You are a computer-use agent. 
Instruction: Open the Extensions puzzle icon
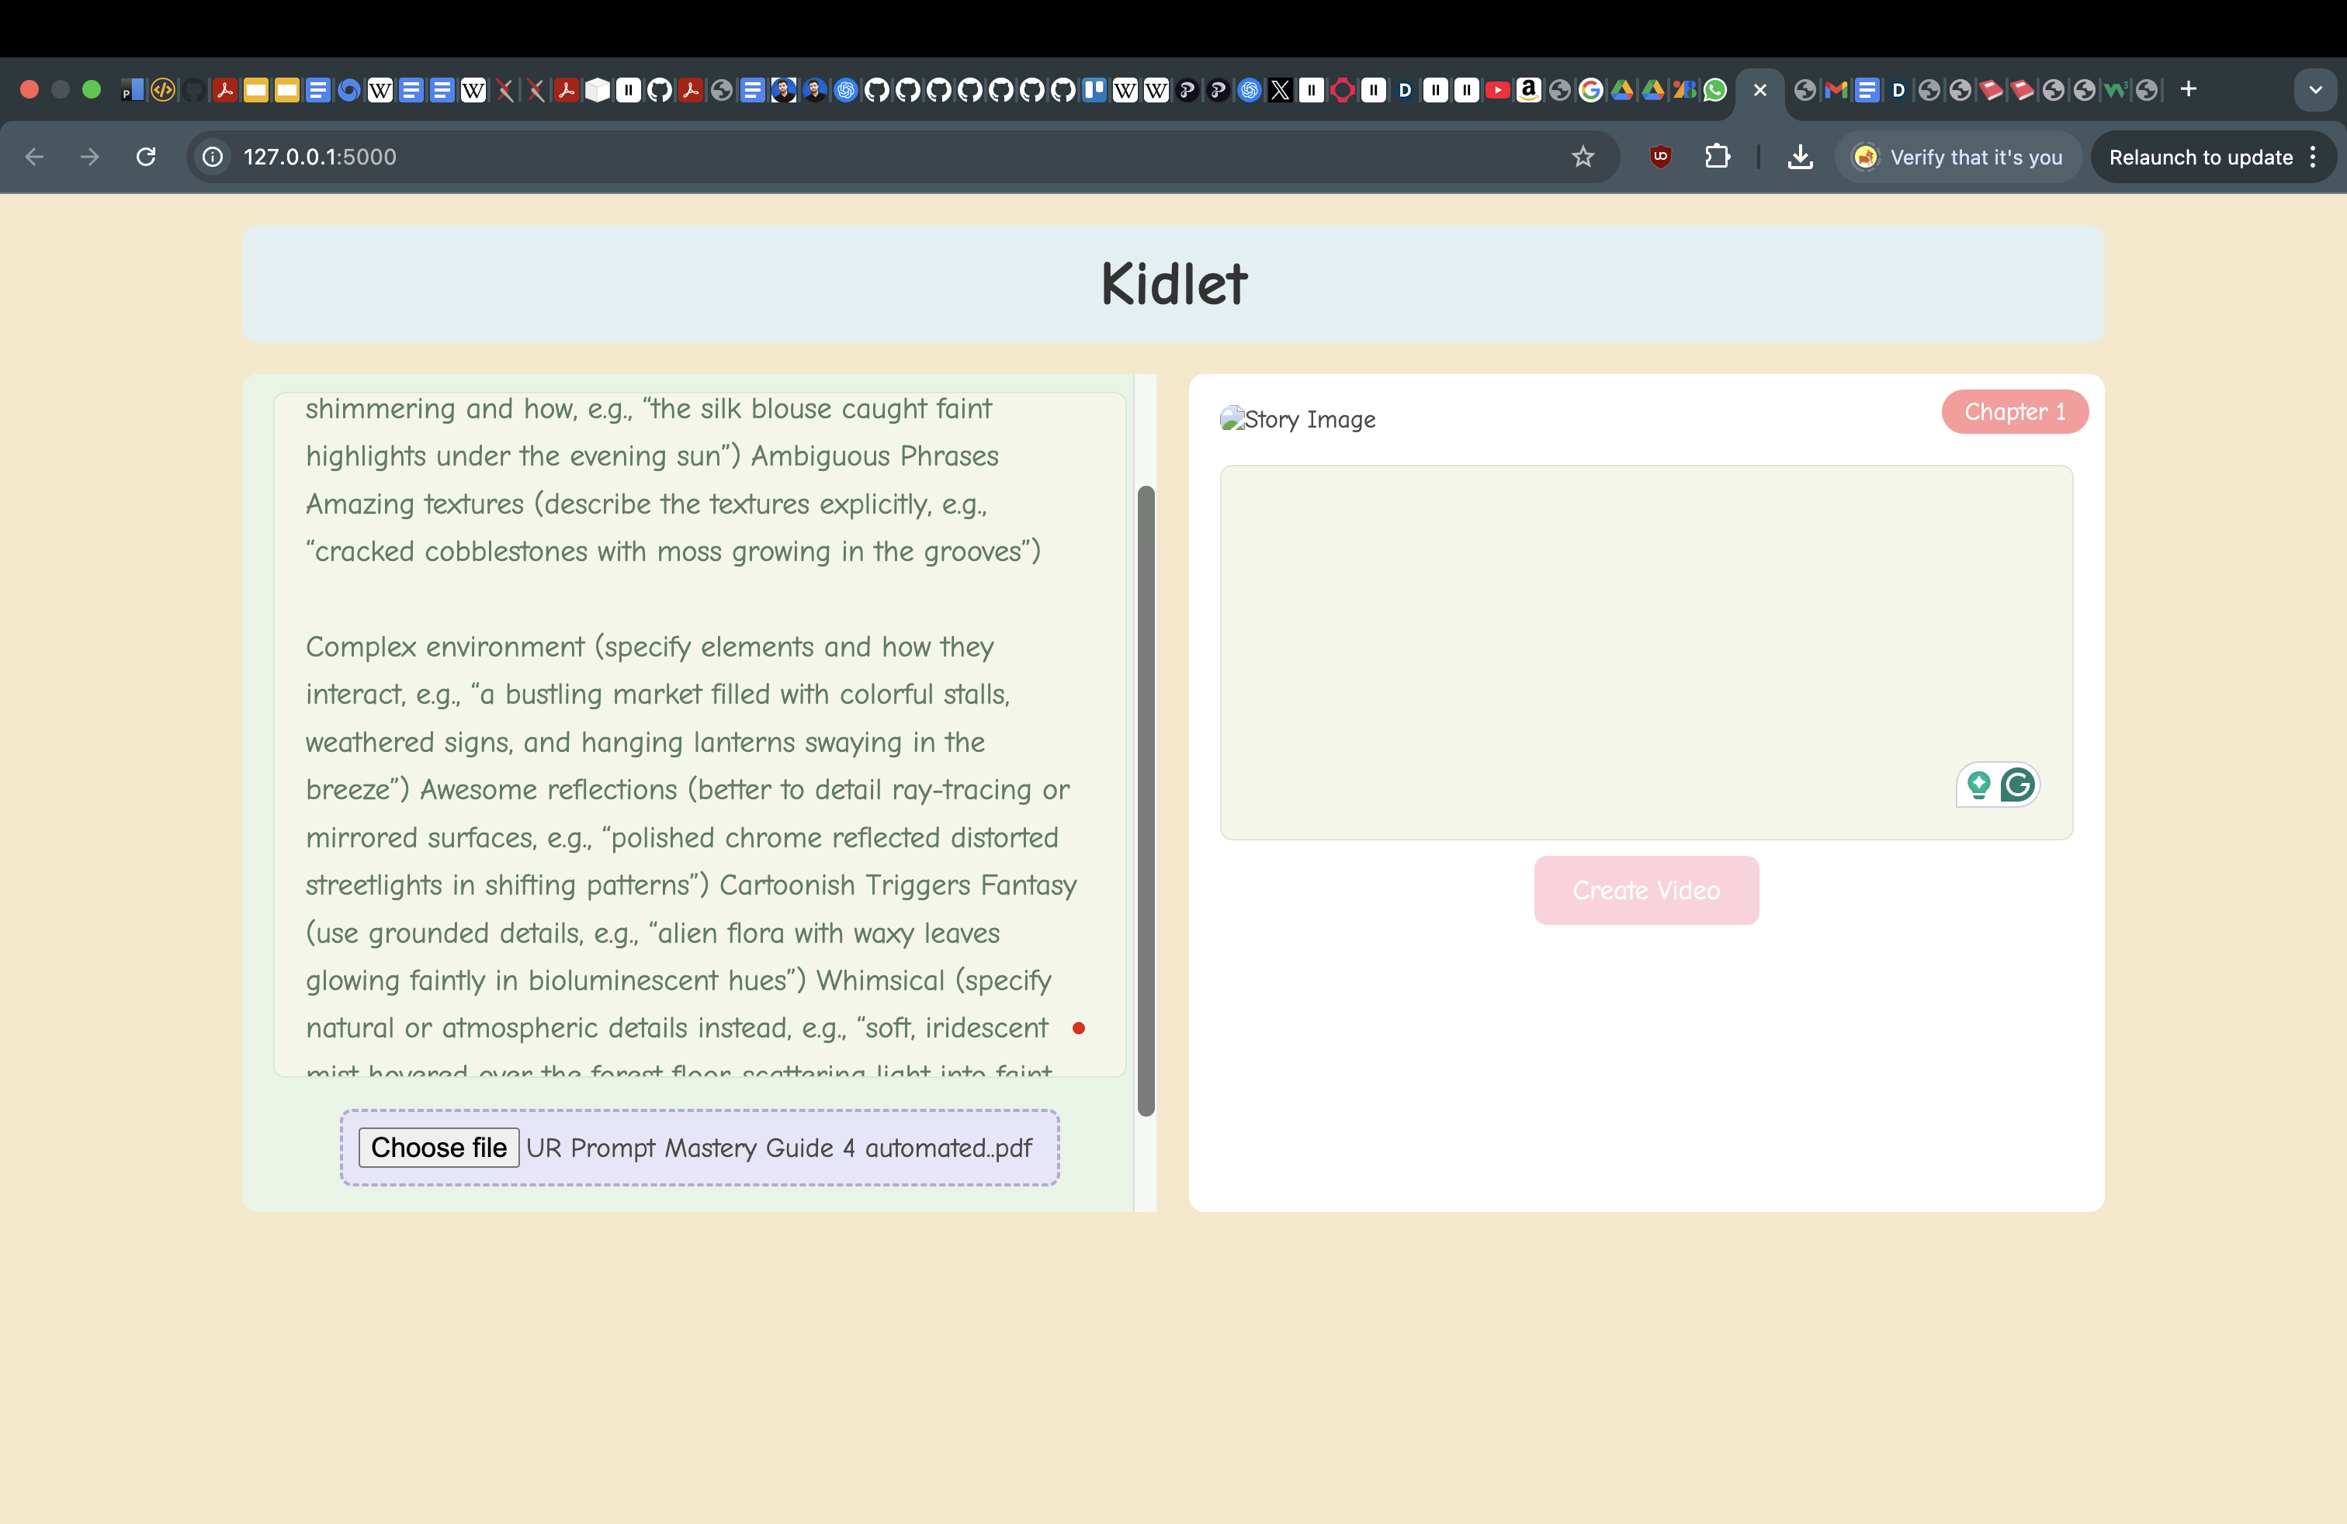(x=1717, y=157)
